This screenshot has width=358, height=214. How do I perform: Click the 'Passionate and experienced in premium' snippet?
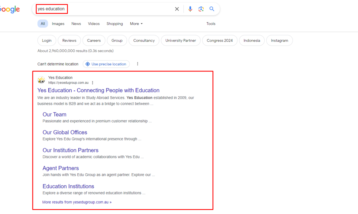(97, 121)
